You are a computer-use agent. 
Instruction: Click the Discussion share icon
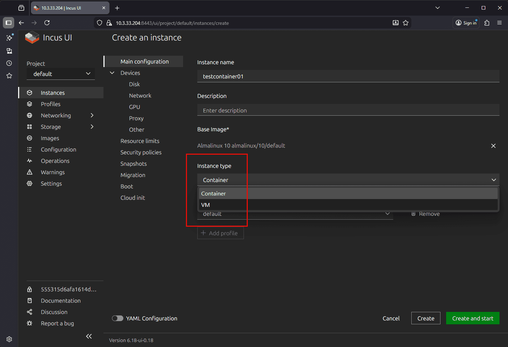[30, 312]
